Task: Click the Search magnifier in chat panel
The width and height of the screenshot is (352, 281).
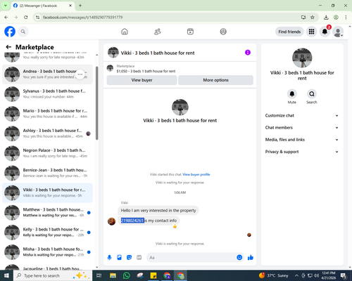Action: coord(312,94)
